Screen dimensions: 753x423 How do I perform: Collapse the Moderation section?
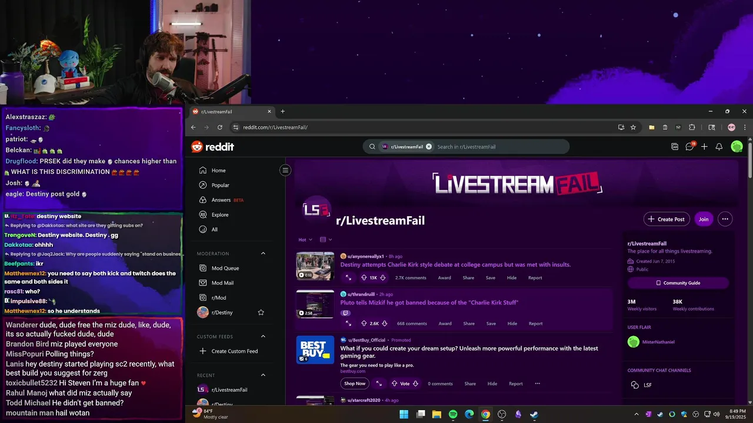[263, 254]
